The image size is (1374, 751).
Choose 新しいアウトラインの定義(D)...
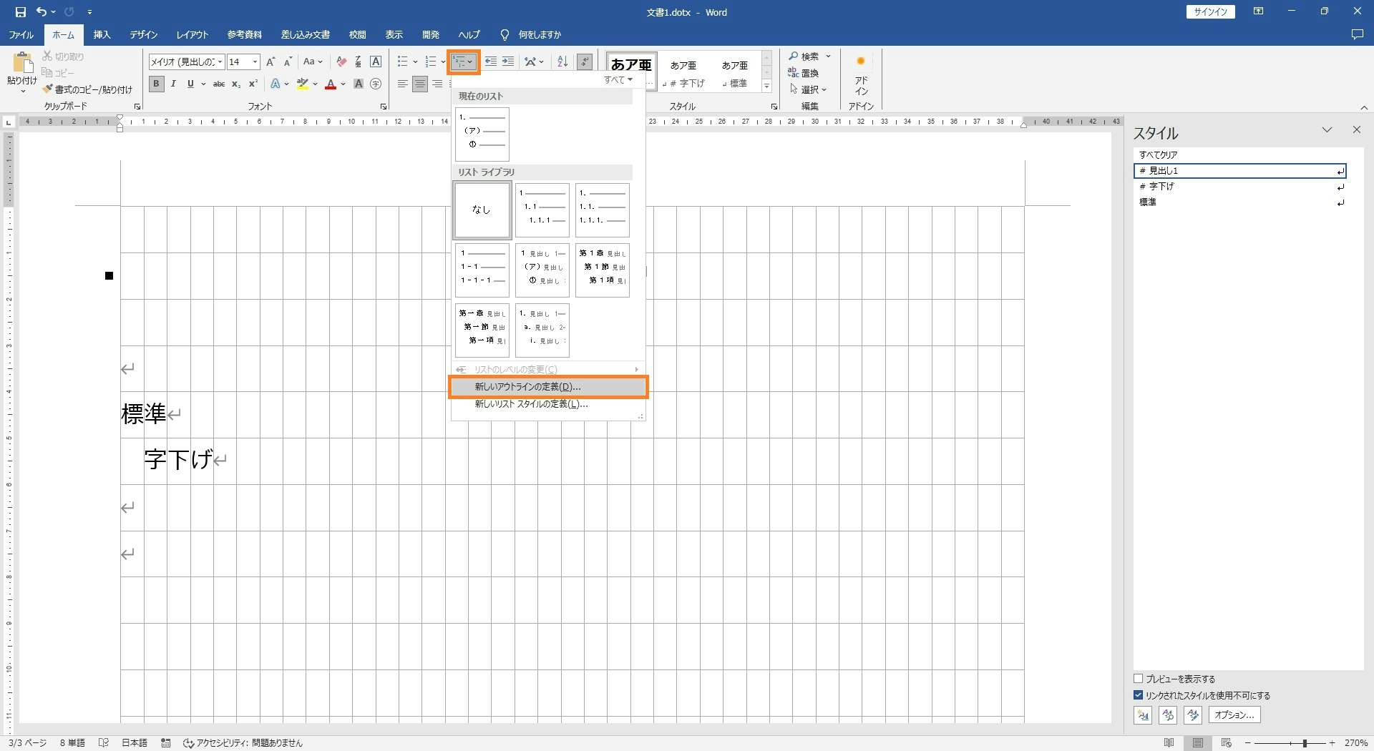pos(548,387)
